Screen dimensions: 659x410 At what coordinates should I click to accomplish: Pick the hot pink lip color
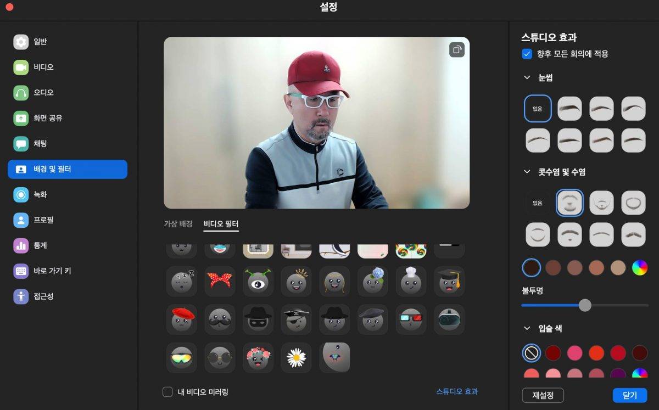coord(574,353)
